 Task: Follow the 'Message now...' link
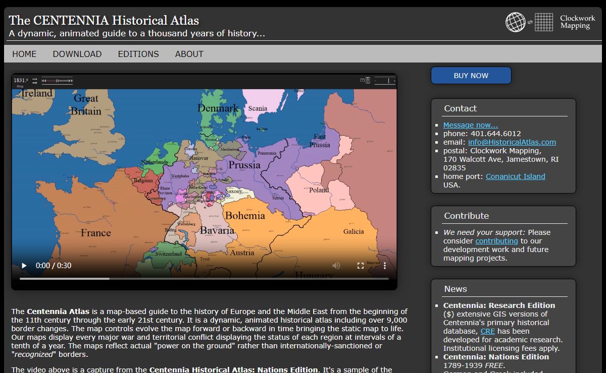pos(471,125)
